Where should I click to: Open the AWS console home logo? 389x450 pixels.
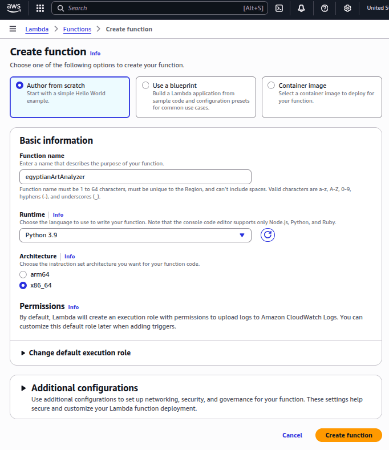(15, 8)
